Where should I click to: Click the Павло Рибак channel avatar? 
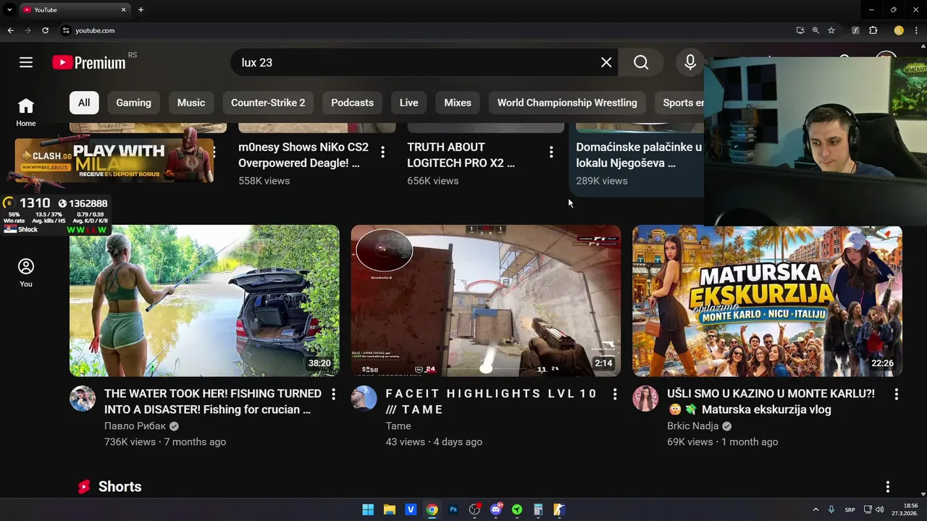[x=83, y=399]
